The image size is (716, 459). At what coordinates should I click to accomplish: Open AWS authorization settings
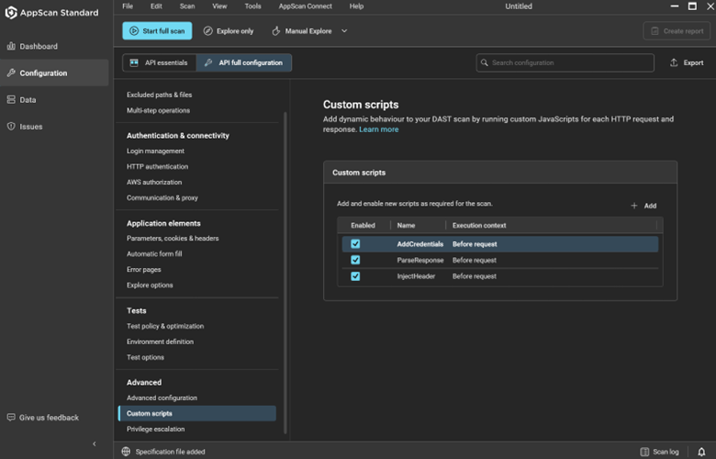coord(154,182)
